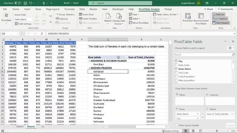Open the Clear dropdown in Actions
Screen dimensions: 237x133
pos(134,14)
